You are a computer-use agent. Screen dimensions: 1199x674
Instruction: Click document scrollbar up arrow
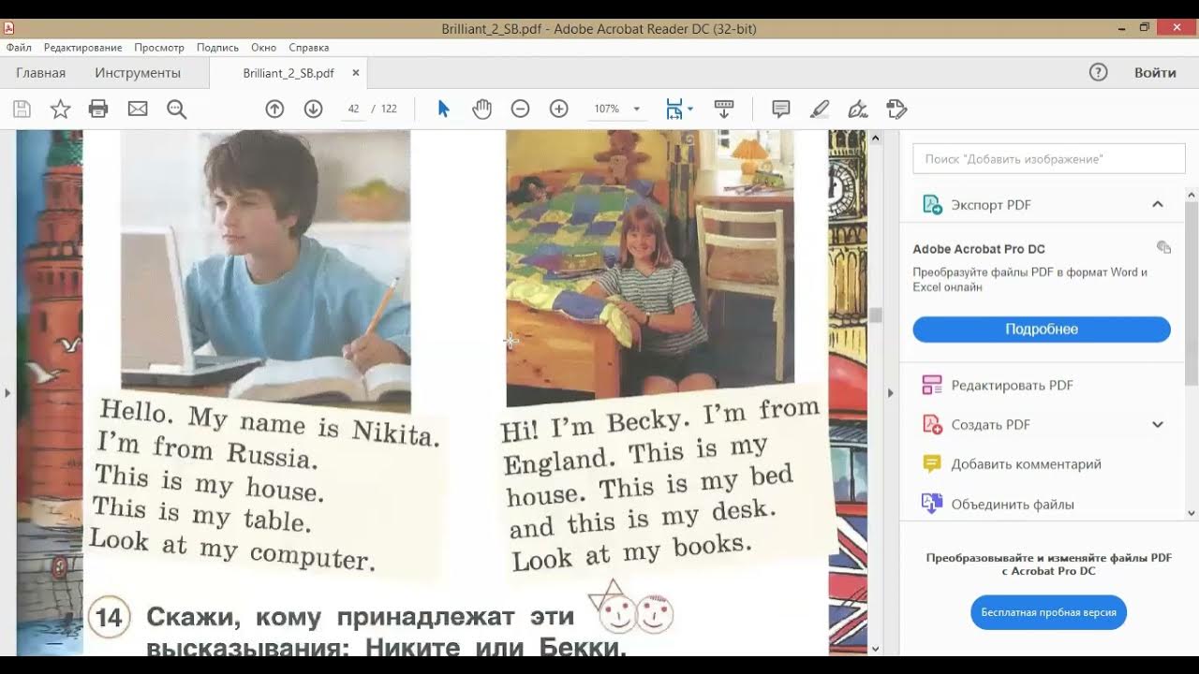tap(876, 138)
